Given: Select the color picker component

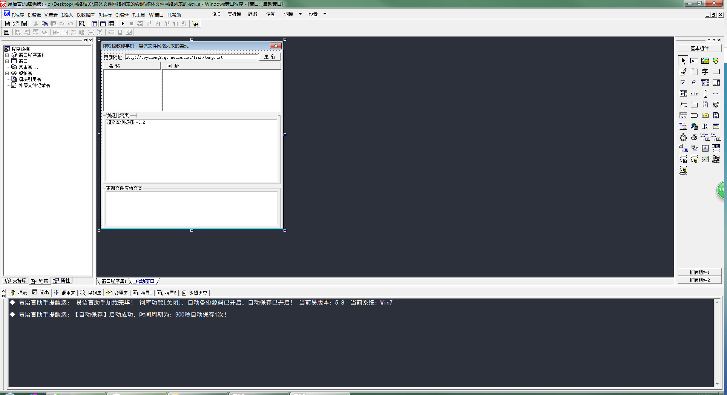Looking at the screenshot, I should [x=683, y=127].
